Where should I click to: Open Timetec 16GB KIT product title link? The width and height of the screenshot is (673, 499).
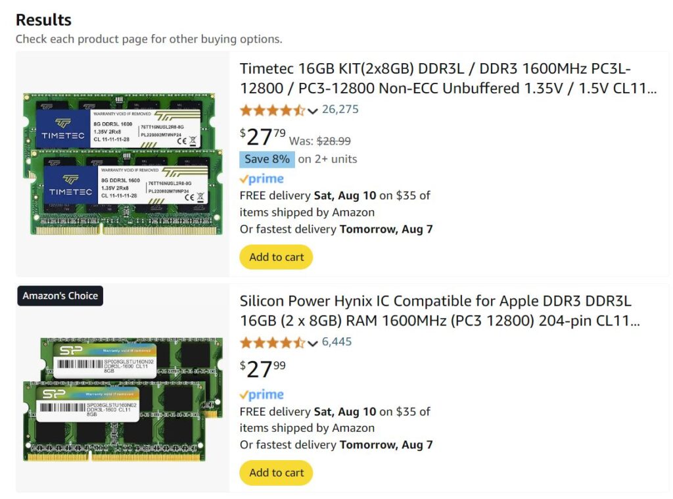pyautogui.click(x=448, y=78)
